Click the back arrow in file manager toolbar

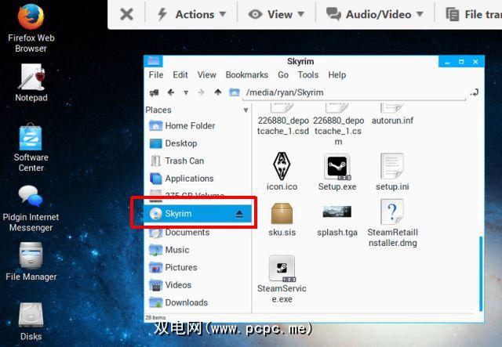tap(171, 92)
